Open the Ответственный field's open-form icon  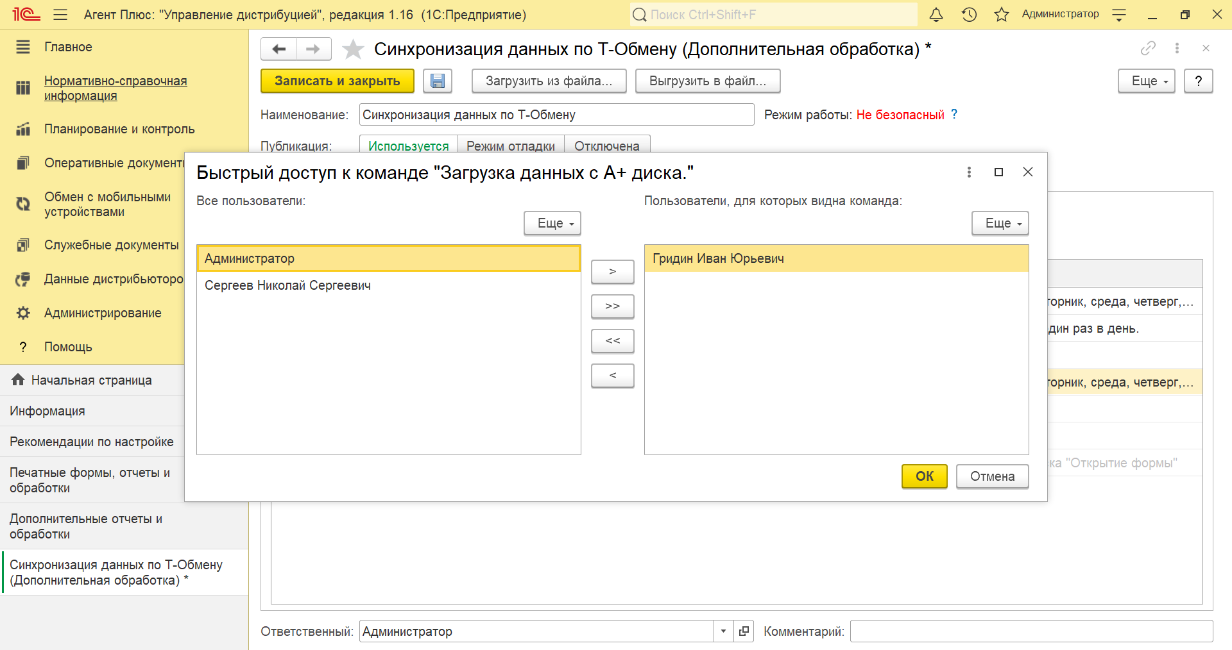tap(744, 631)
